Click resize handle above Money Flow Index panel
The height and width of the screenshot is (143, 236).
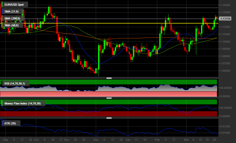(109, 98)
